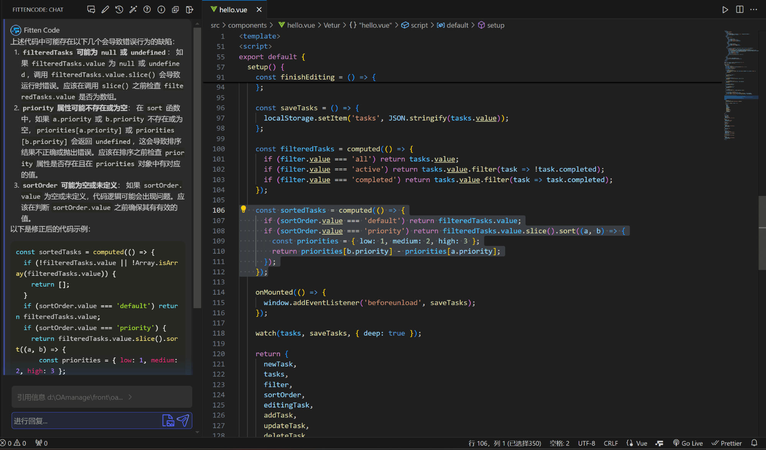The width and height of the screenshot is (766, 450).
Task: Click components breadcrumb segment
Action: coord(247,25)
